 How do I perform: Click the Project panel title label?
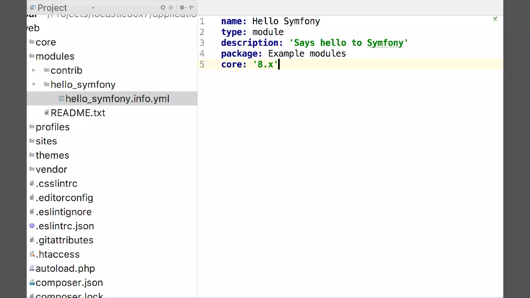[52, 8]
